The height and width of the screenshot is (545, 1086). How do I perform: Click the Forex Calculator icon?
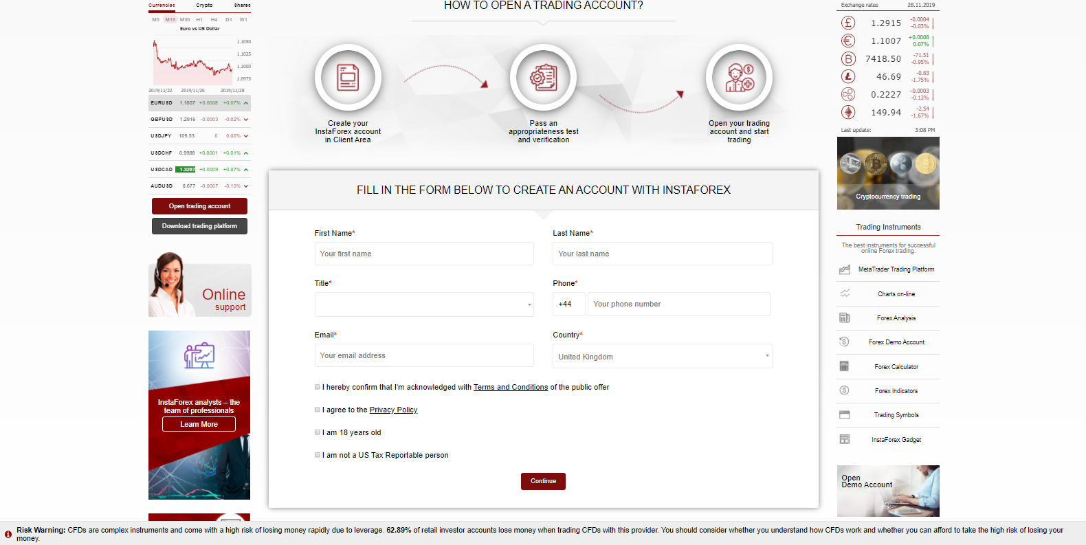pyautogui.click(x=845, y=366)
